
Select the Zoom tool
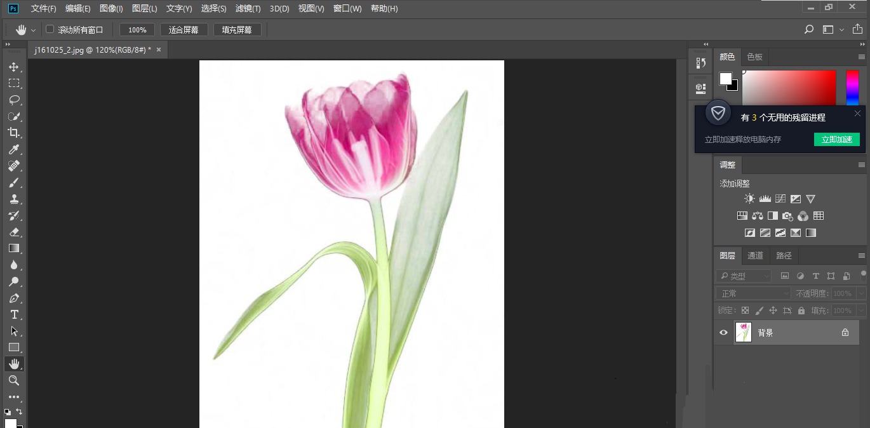pos(14,380)
